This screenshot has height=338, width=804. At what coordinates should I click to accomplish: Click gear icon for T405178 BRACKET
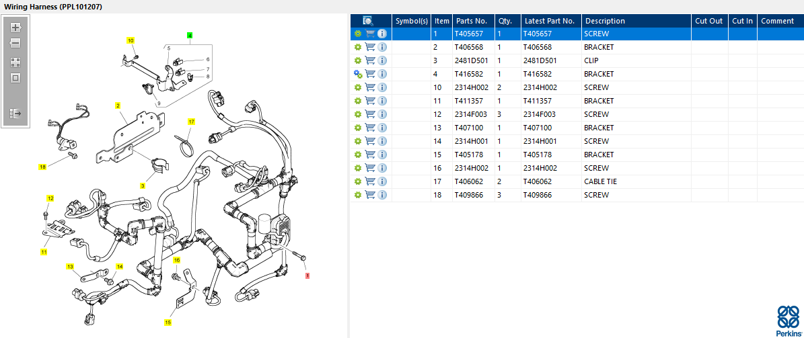[x=358, y=154]
